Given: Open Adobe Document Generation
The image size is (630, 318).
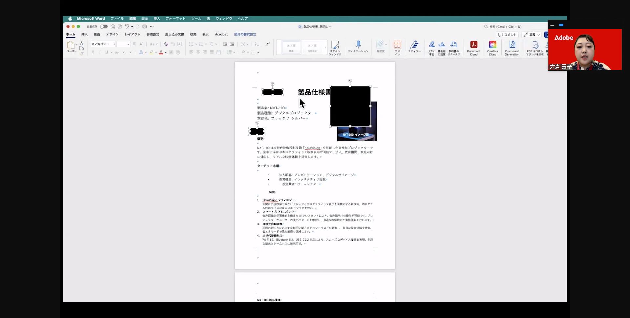Looking at the screenshot, I should 512,48.
